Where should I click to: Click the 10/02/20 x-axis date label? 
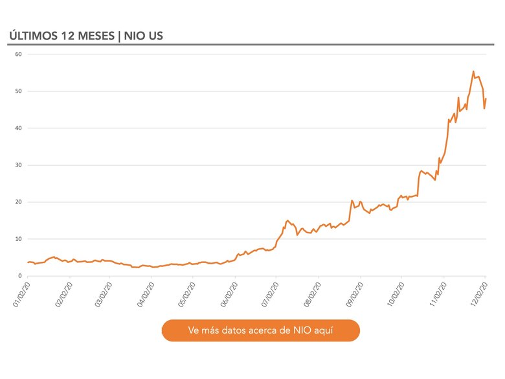(396, 292)
